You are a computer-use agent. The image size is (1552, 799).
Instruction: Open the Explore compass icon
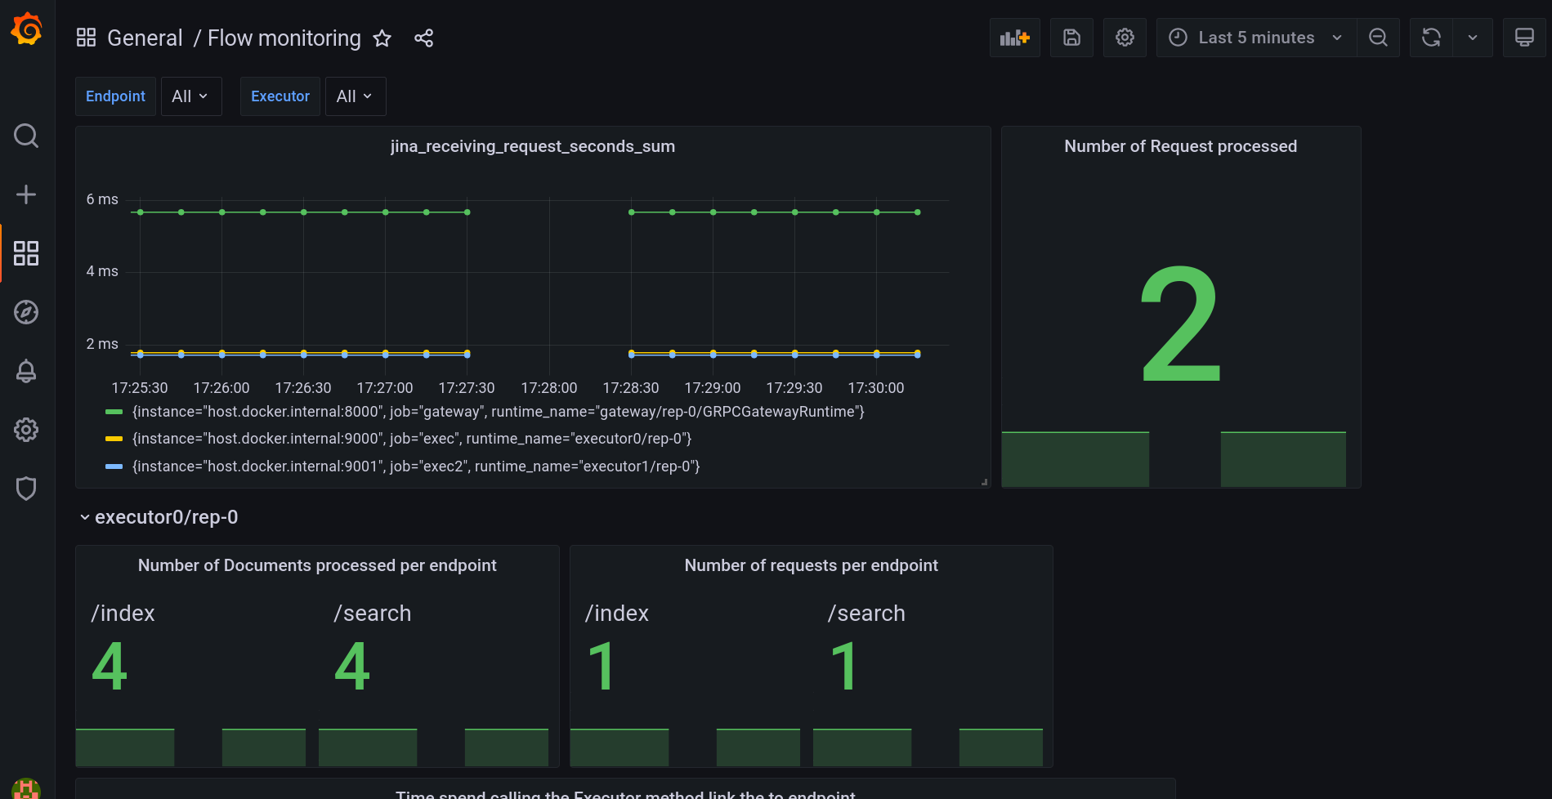click(26, 312)
